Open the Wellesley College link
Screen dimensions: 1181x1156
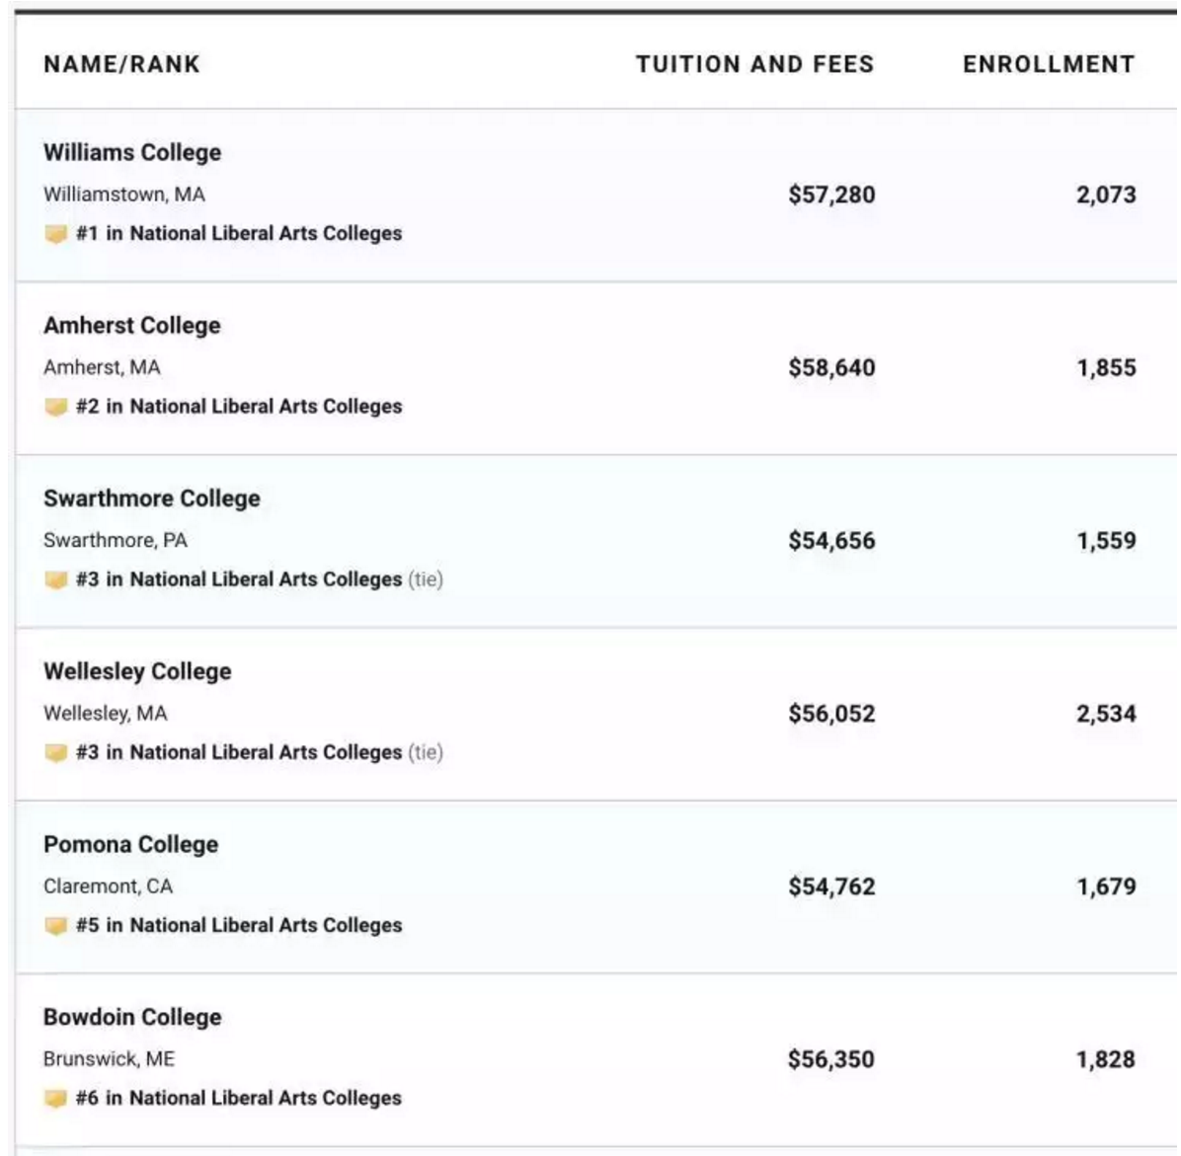point(137,671)
